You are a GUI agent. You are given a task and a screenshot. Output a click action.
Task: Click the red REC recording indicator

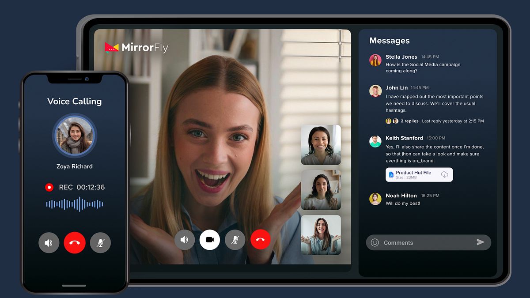click(x=49, y=187)
